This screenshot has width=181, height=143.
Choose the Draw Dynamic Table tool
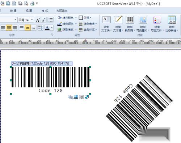[x=172, y=24]
